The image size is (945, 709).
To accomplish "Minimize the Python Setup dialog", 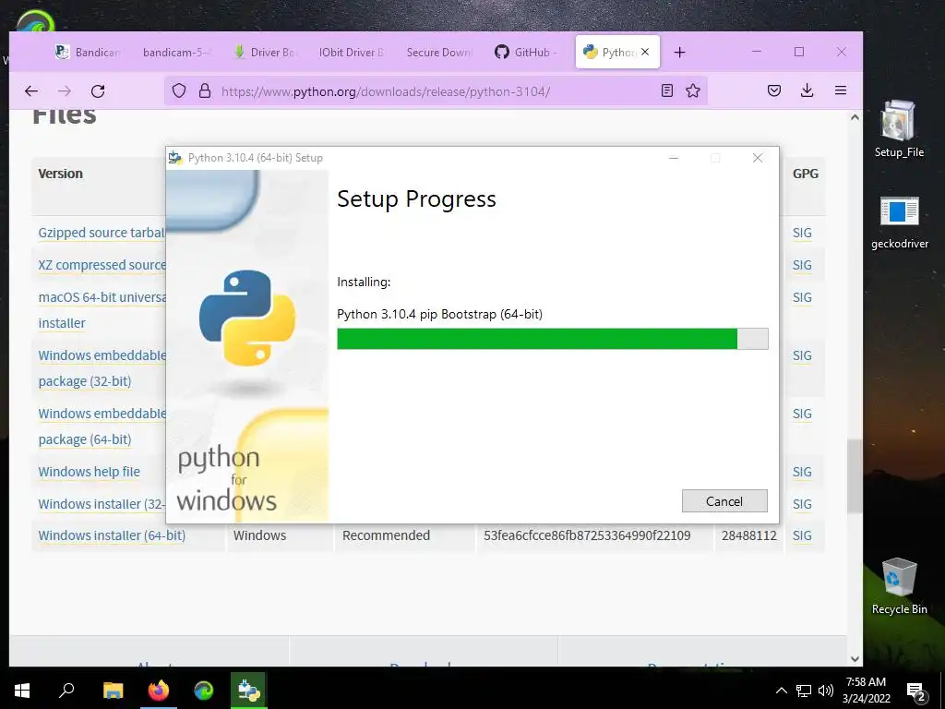I will tap(674, 158).
